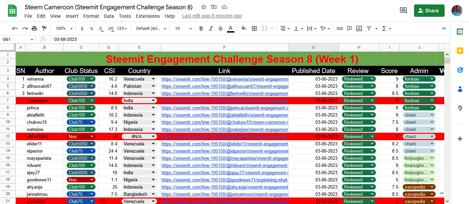Increase decimal places
The image size is (469, 204).
pyautogui.click(x=111, y=28)
